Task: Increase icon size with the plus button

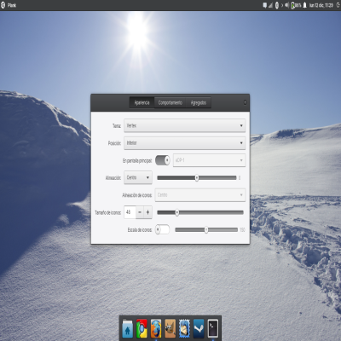Action: (x=147, y=212)
